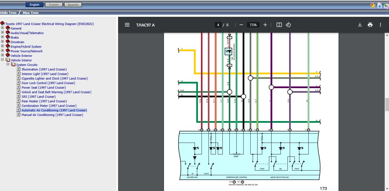Click the fit to page icon

click(x=279, y=25)
